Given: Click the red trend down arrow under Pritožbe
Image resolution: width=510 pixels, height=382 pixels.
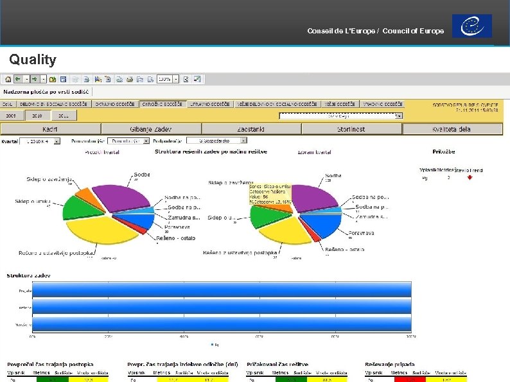Looking at the screenshot, I should 470,177.
